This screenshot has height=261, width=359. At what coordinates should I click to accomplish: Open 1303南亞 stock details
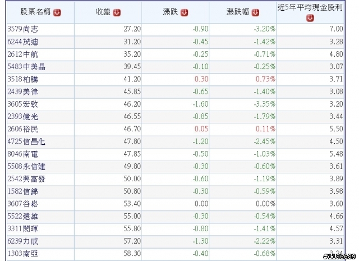click(22, 254)
